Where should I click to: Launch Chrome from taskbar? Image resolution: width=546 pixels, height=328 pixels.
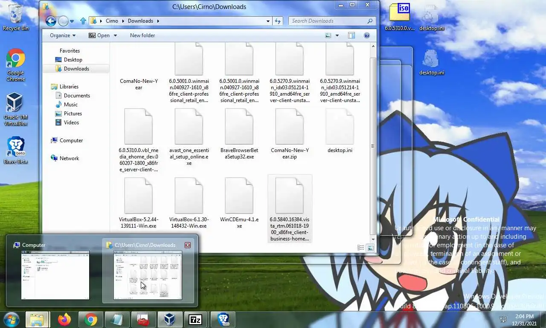tap(90, 320)
